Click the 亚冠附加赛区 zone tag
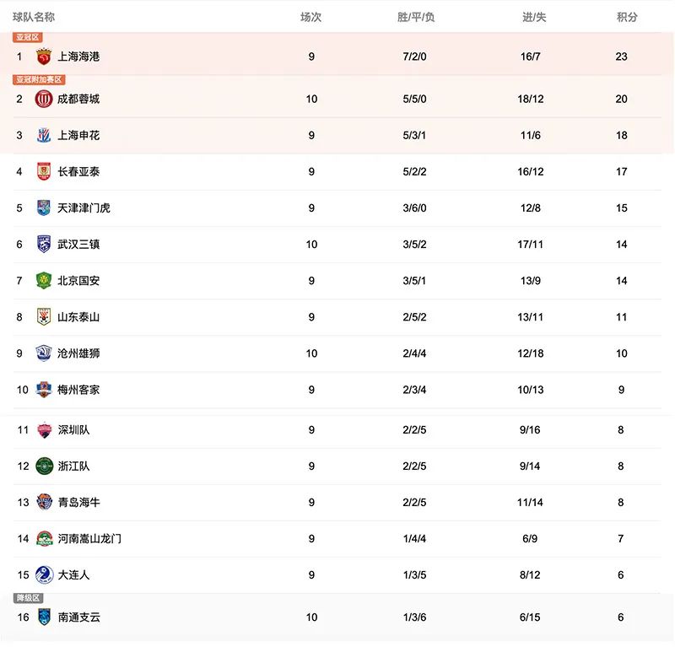 39,79
